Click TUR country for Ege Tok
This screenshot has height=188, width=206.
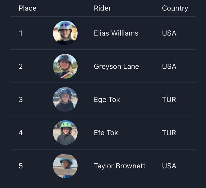coord(169,99)
